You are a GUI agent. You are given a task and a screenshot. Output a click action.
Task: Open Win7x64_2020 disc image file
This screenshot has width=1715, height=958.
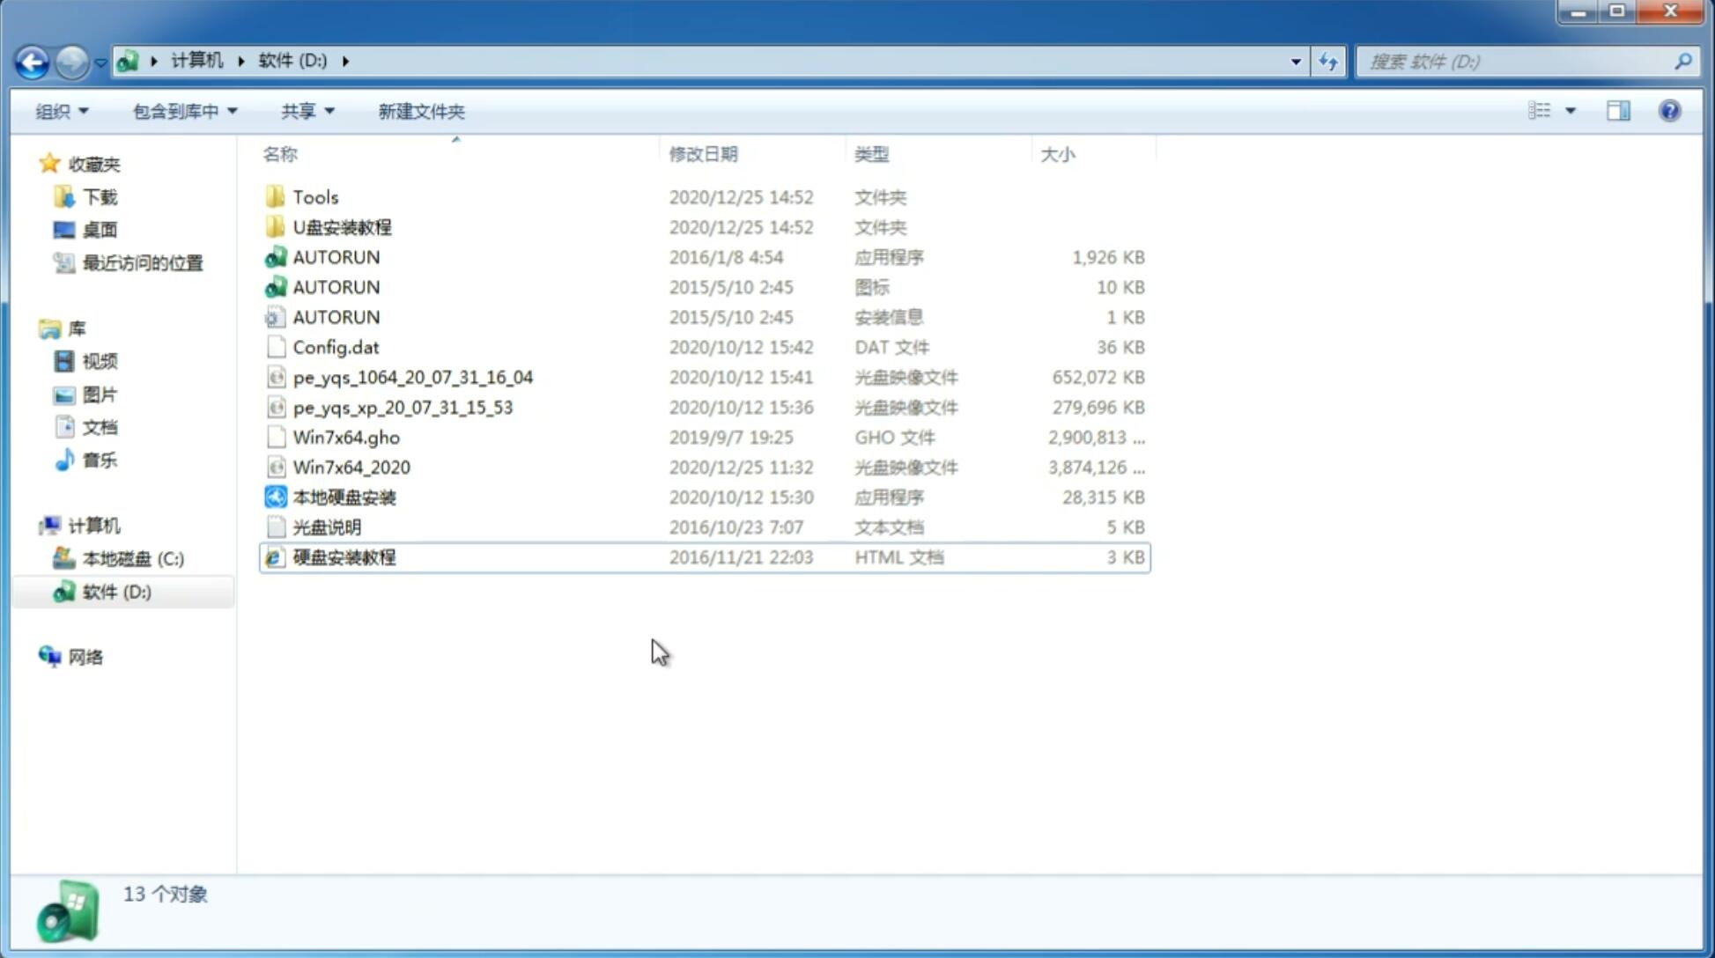pyautogui.click(x=351, y=466)
